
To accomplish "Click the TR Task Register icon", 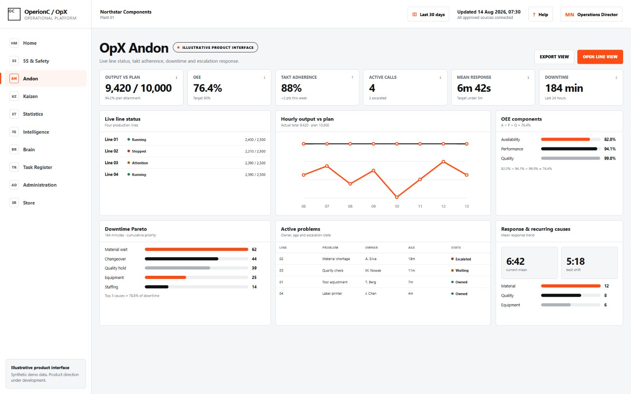I will pos(14,167).
